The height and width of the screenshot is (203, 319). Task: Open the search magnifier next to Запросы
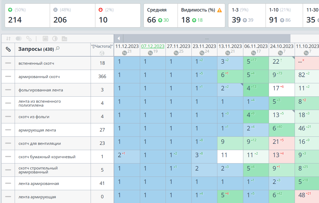tap(58, 48)
